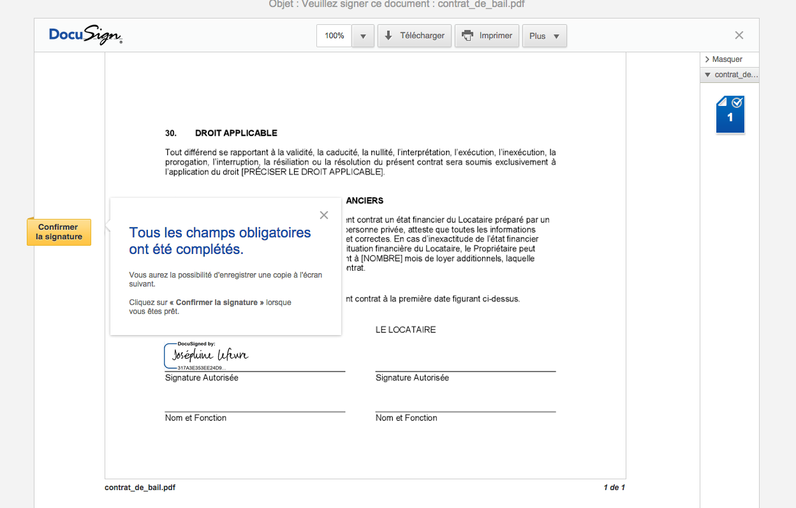The width and height of the screenshot is (796, 508).
Task: Click the Joséphine Lefevre signature
Action: 209,355
